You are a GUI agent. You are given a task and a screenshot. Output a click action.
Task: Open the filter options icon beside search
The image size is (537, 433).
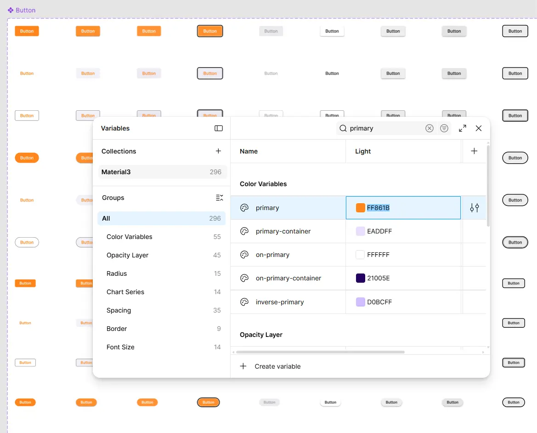[x=444, y=128]
